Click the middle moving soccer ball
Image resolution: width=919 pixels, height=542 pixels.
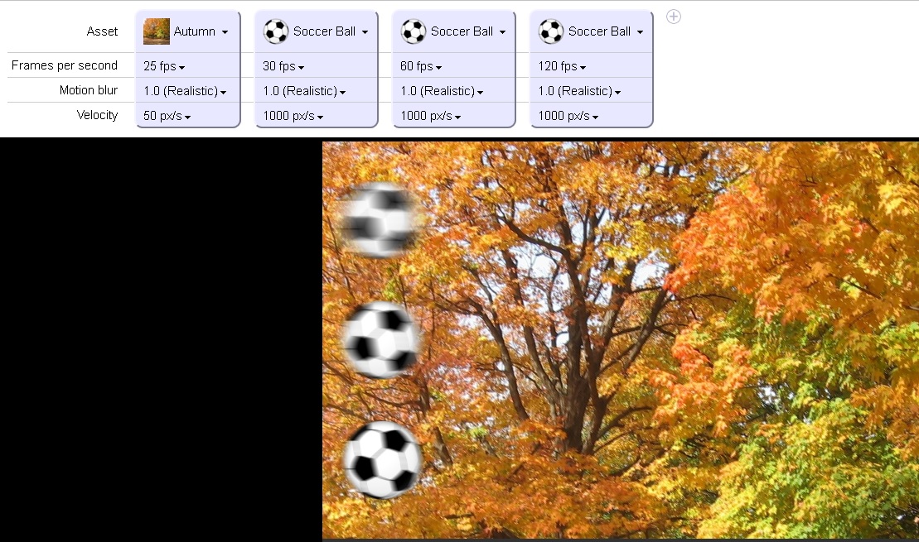(381, 340)
